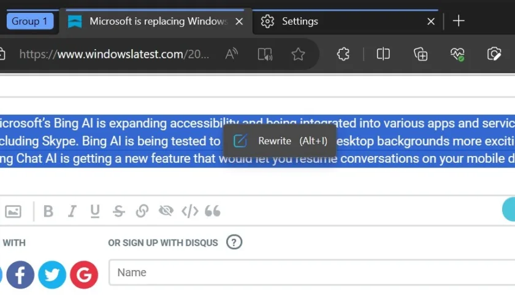Toggle bold formatting in comment editor
This screenshot has height=307, width=515.
48,211
